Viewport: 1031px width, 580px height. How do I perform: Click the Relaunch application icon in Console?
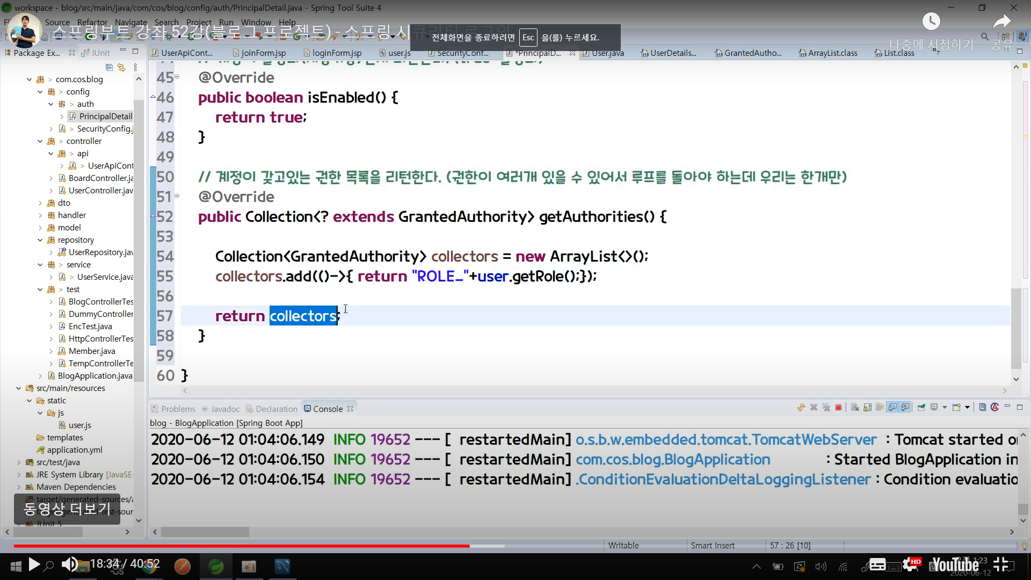point(801,408)
